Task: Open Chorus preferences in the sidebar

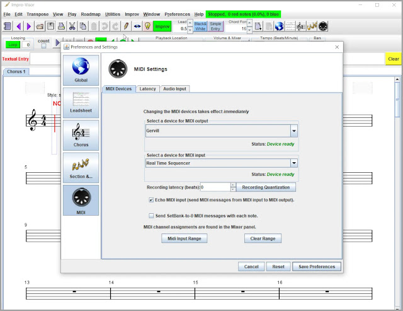Action: tap(81, 135)
